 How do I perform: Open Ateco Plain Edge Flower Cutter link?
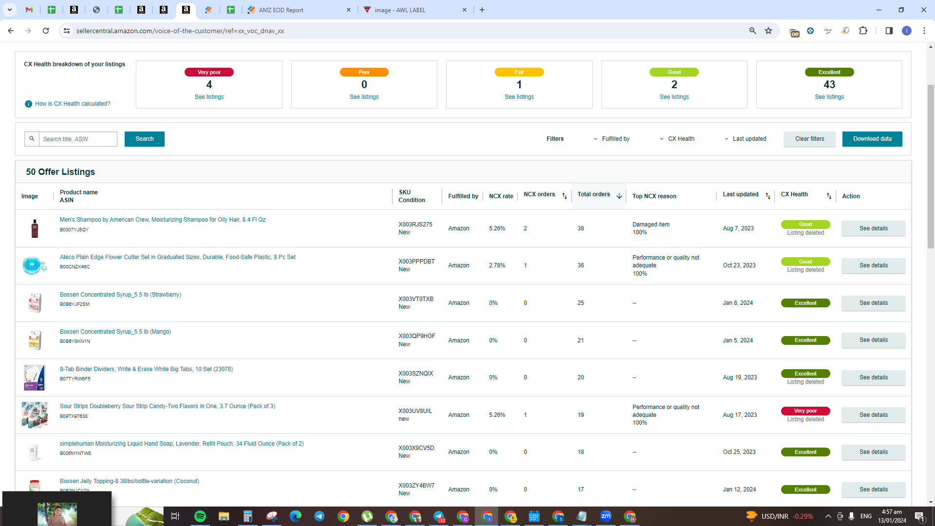pos(178,257)
